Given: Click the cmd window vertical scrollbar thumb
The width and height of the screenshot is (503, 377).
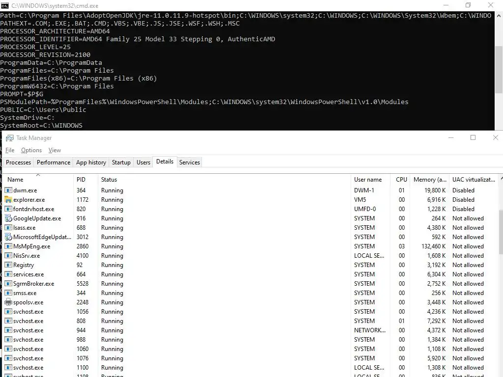Looking at the screenshot, I should click(x=499, y=69).
